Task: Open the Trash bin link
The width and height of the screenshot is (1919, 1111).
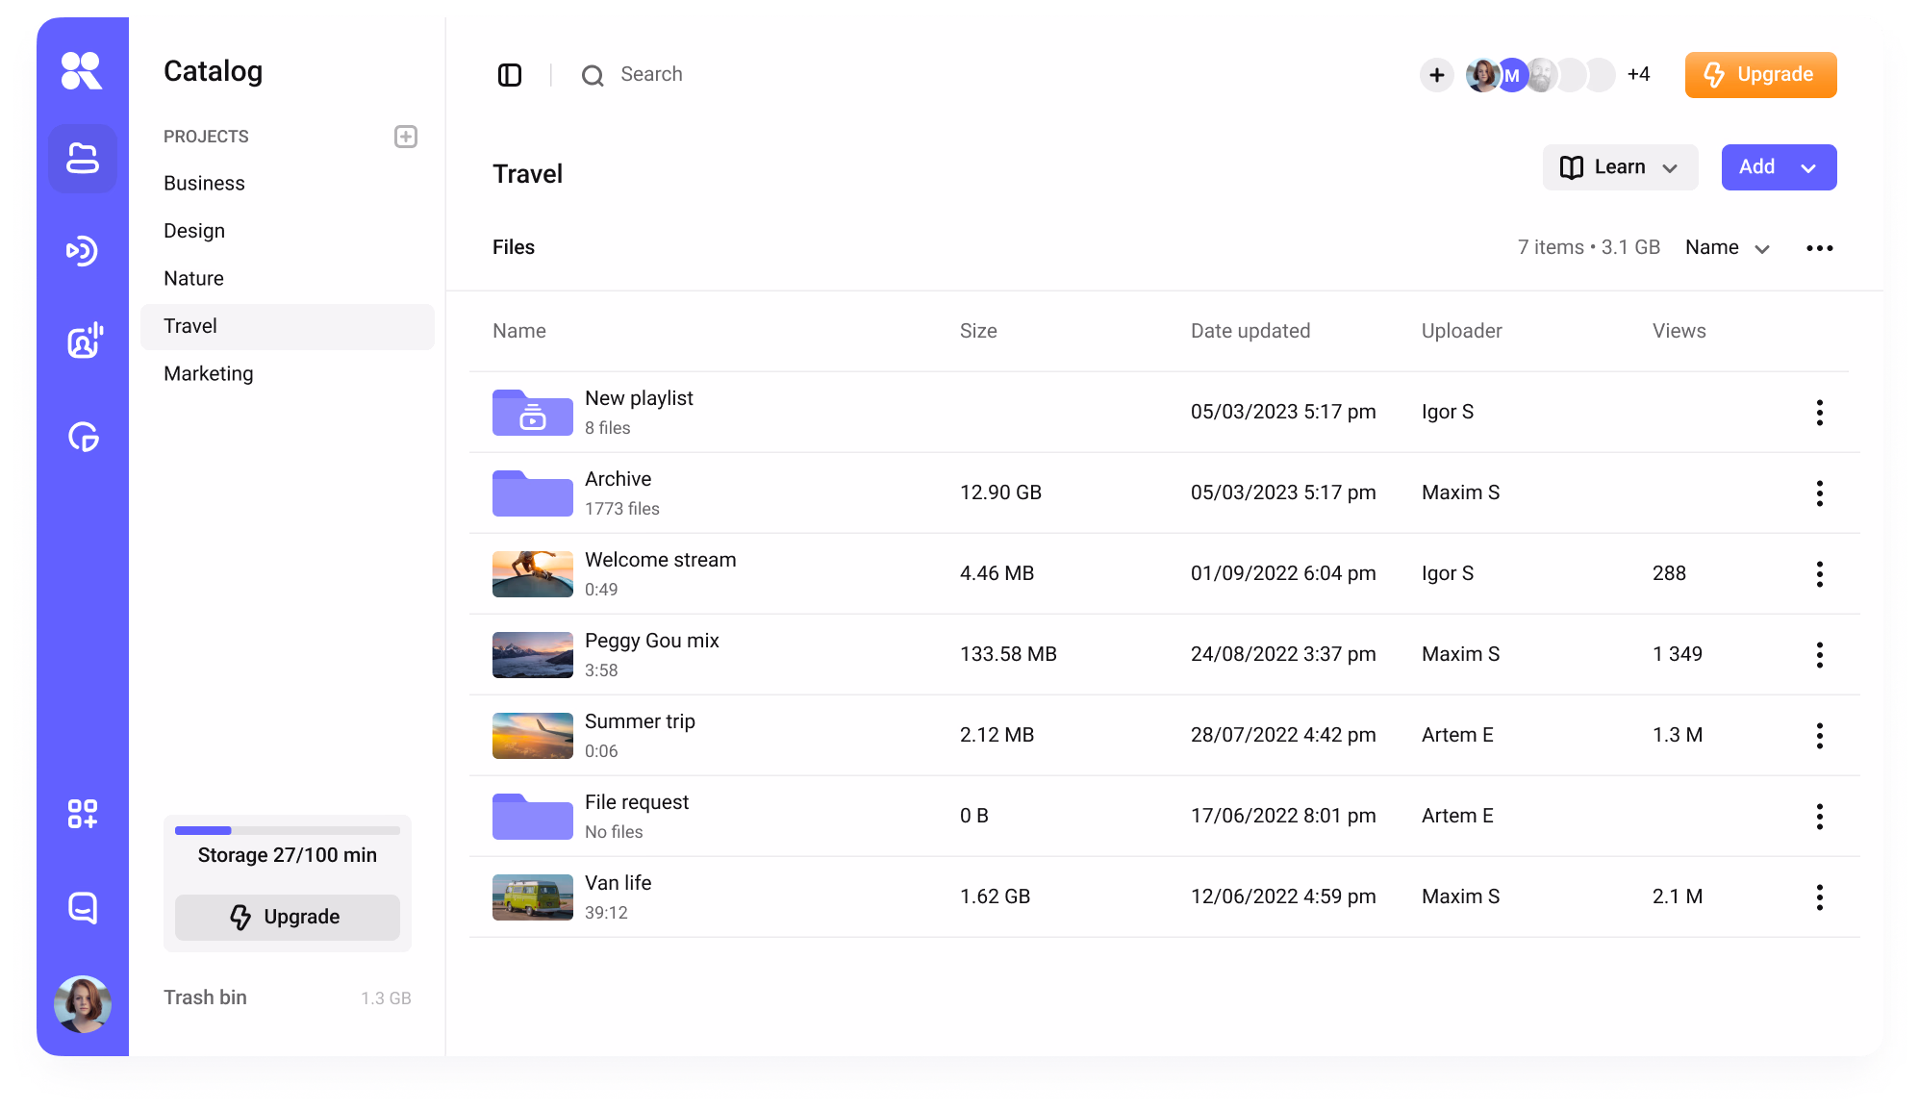Action: [205, 997]
